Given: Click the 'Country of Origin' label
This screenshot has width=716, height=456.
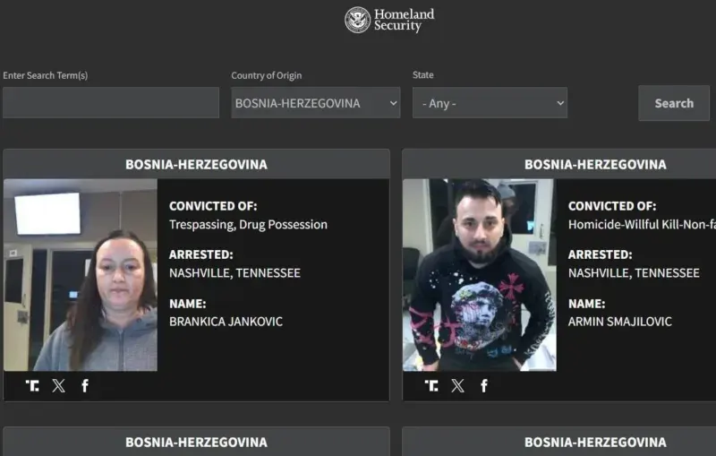Looking at the screenshot, I should 266,75.
